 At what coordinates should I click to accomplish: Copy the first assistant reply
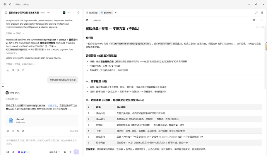[18, 71]
